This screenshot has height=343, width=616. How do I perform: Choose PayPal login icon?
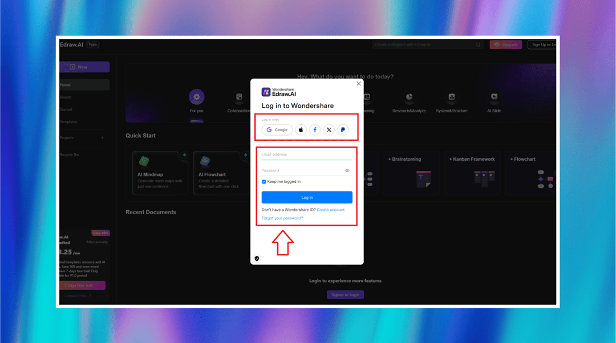tap(343, 130)
